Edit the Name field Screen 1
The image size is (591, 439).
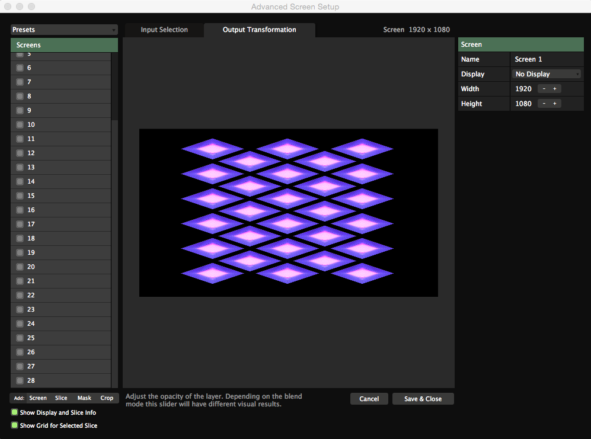(x=545, y=59)
